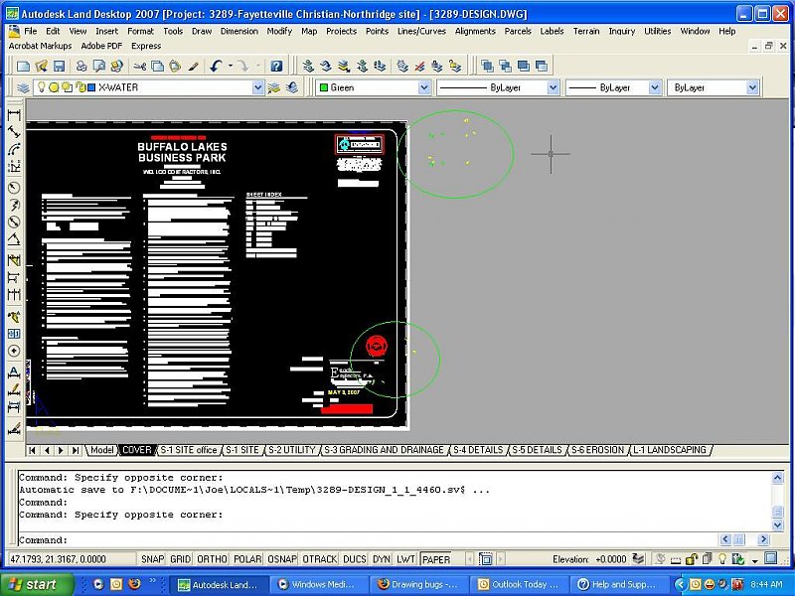Select the Linear dimension tool
This screenshot has width=795, height=596.
(x=14, y=115)
